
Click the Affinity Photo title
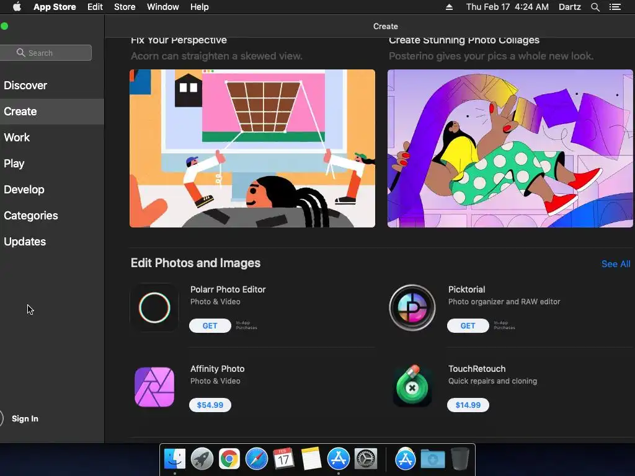218,369
